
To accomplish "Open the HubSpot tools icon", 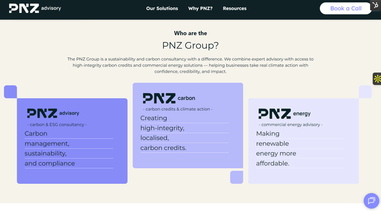I will 375,5.
